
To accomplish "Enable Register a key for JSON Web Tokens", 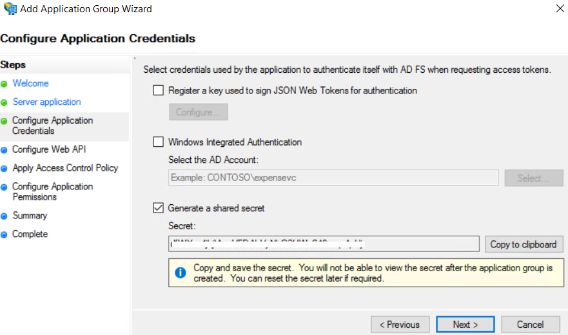I will (158, 91).
